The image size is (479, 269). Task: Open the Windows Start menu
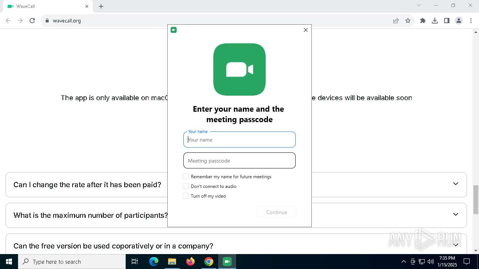click(x=9, y=262)
